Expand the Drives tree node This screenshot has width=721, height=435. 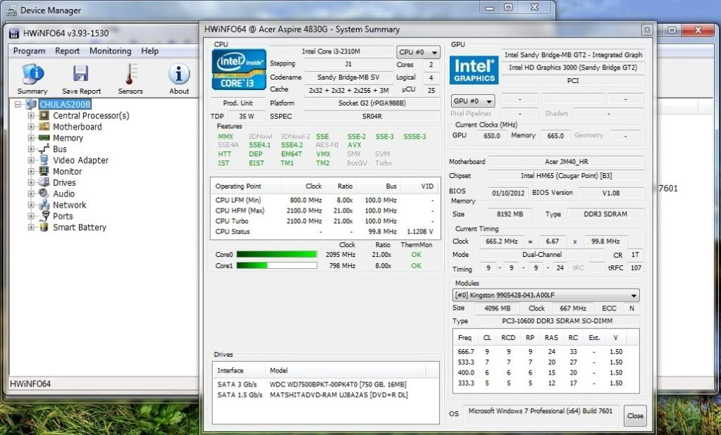pyautogui.click(x=31, y=183)
